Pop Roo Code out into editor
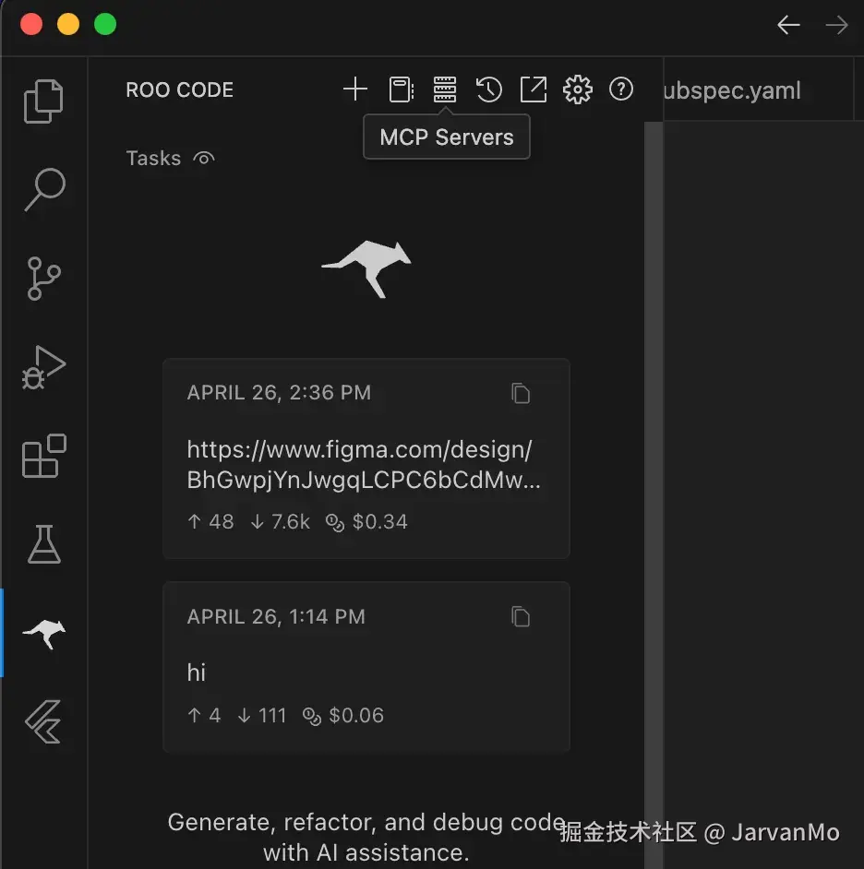This screenshot has height=869, width=864. pyautogui.click(x=534, y=89)
